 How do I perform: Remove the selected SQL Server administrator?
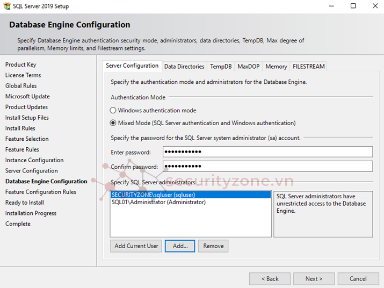click(x=213, y=246)
